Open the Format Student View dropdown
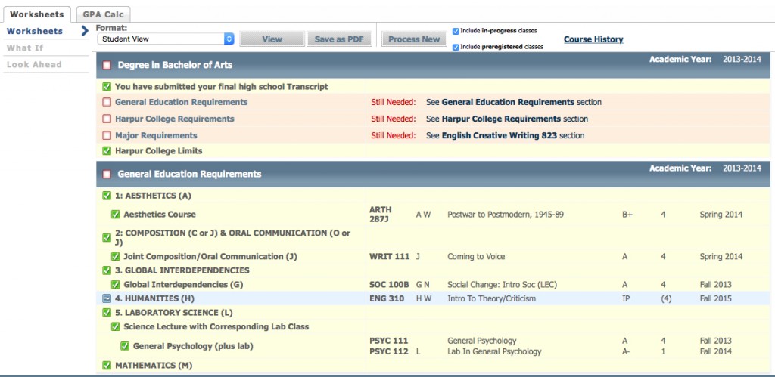Viewport: 775px width, 377px height. tap(165, 39)
